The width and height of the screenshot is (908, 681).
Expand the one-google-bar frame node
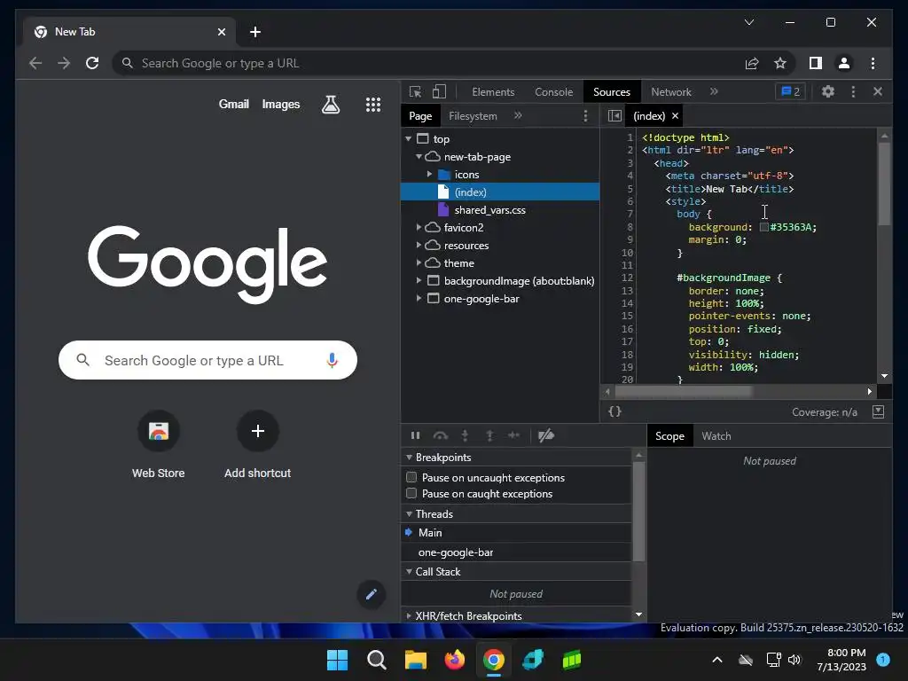point(419,298)
